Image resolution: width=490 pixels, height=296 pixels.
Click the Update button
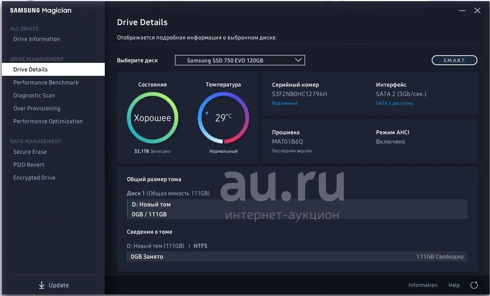pyautogui.click(x=53, y=285)
